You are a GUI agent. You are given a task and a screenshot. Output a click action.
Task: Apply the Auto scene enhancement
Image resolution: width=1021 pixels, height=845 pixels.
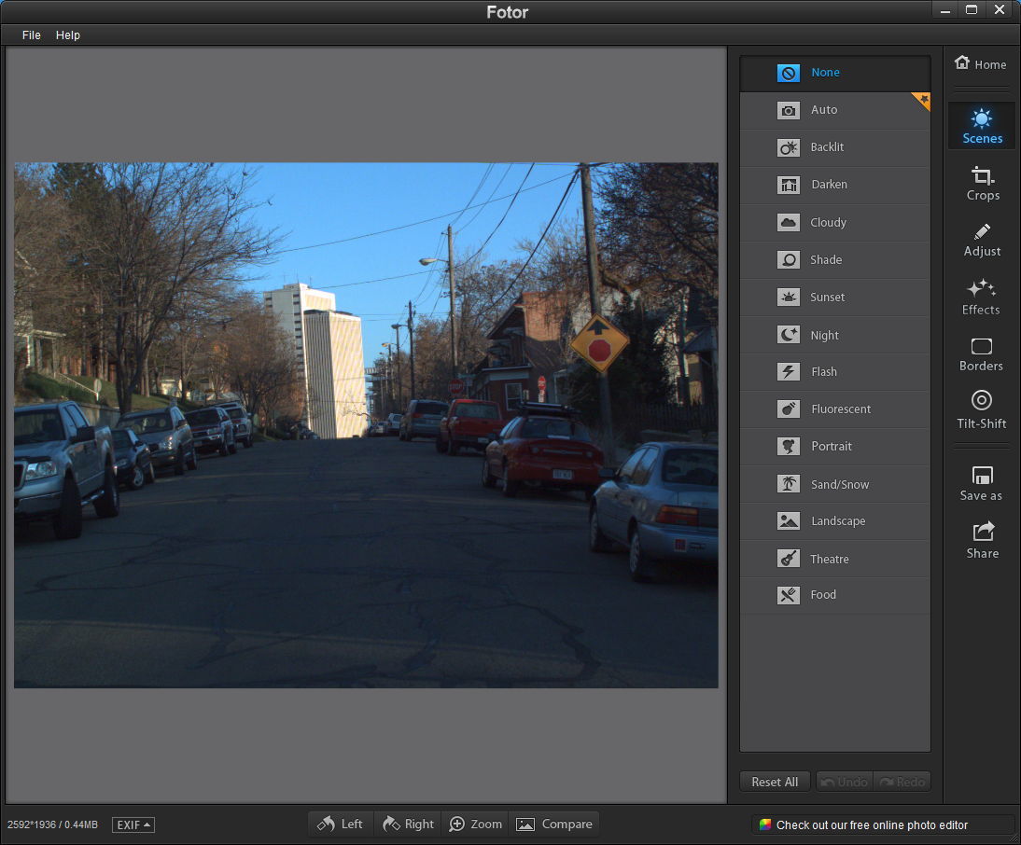coord(834,110)
